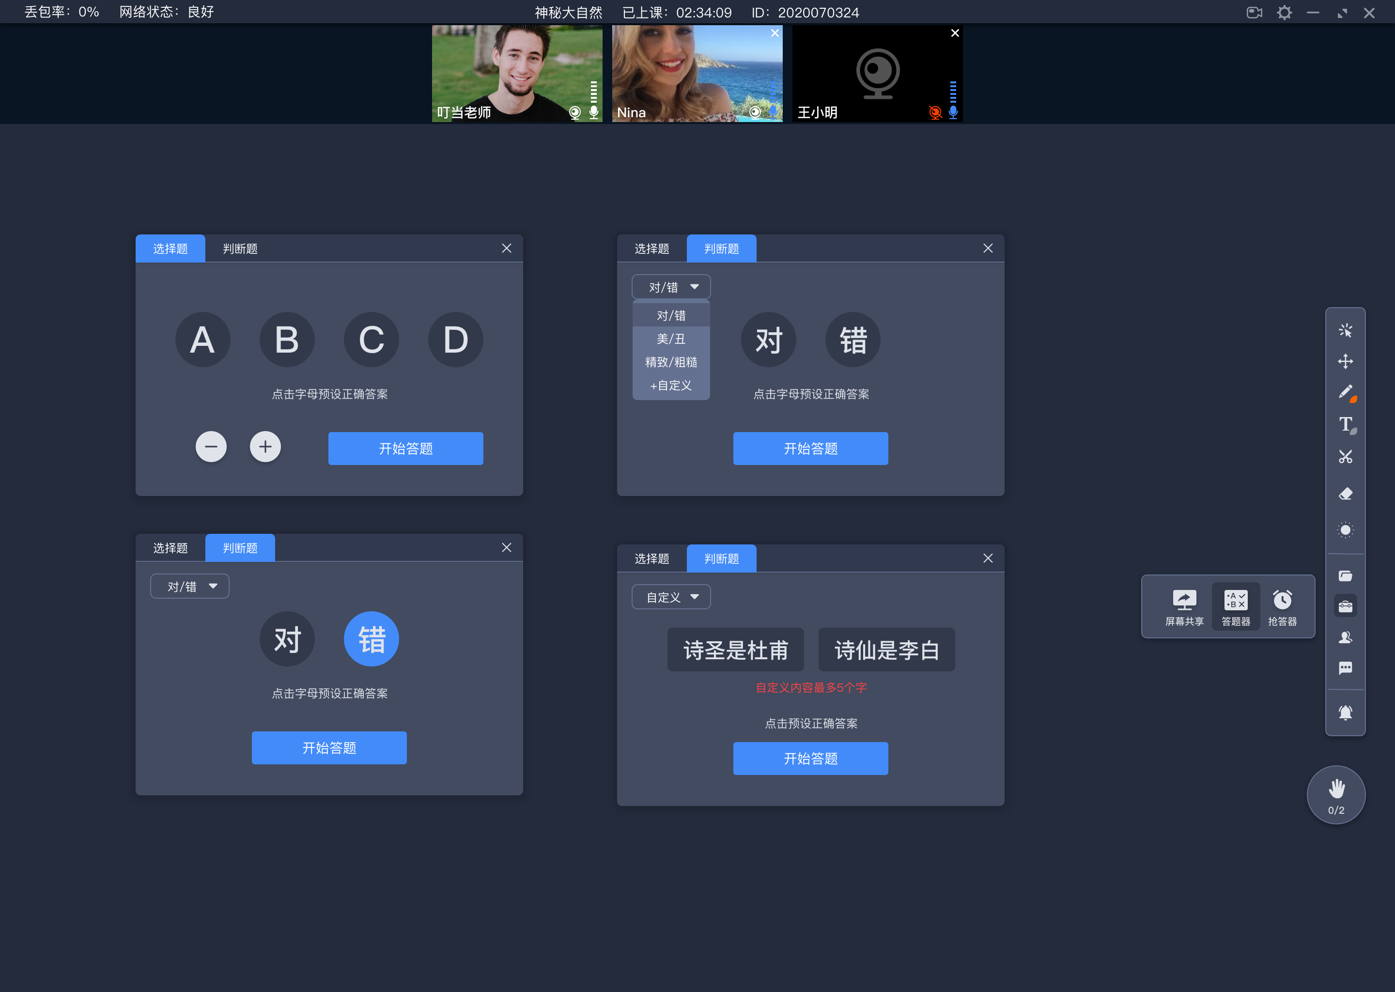This screenshot has height=992, width=1395.
Task: Click the 精致/粗糙 option in dropdown
Action: pos(669,362)
